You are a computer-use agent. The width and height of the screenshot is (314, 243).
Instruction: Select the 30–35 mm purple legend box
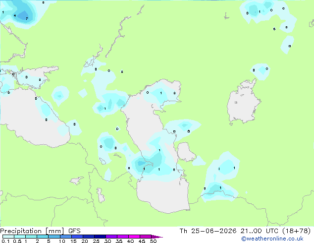click(111, 237)
